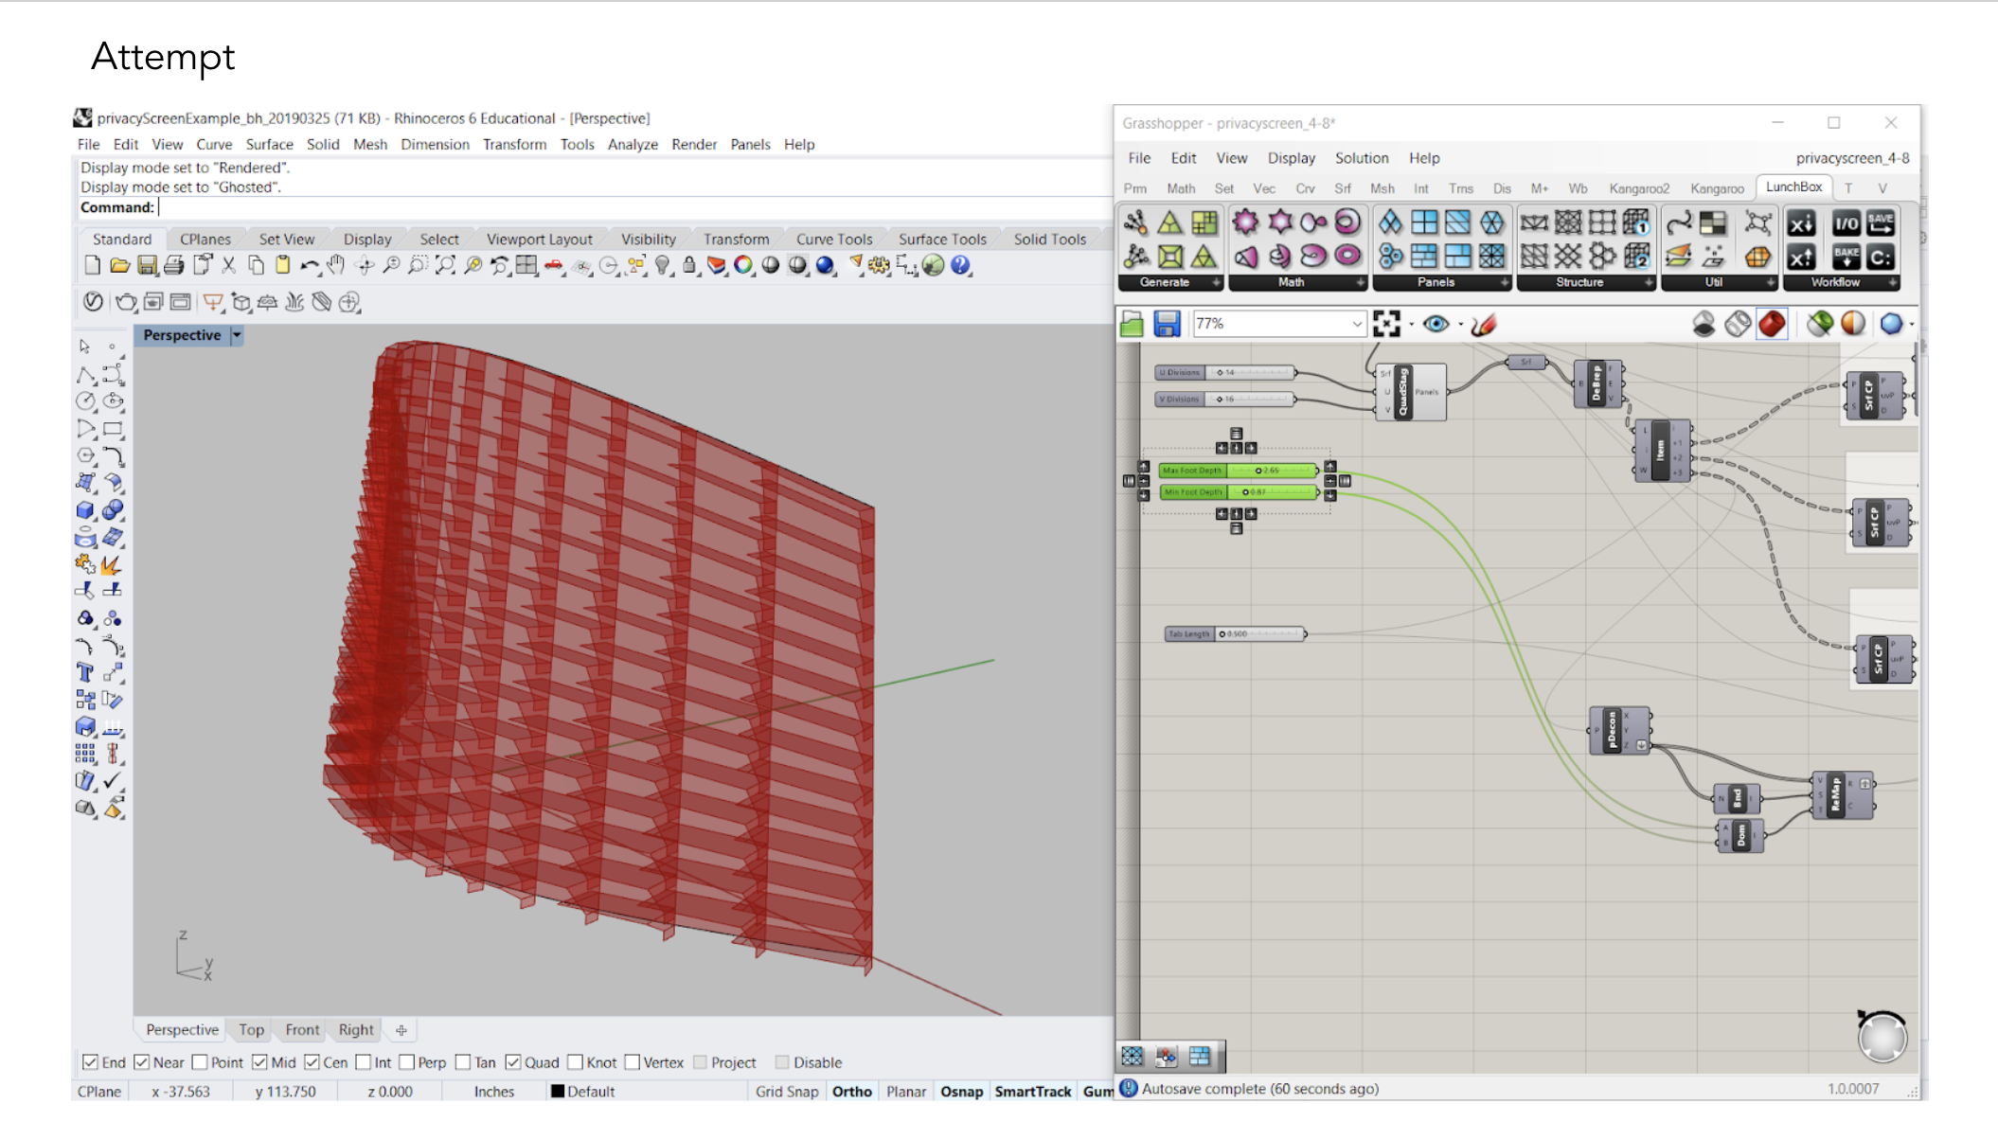This screenshot has width=1998, height=1121.
Task: Select red shaded preview mode icon
Action: click(x=1772, y=325)
